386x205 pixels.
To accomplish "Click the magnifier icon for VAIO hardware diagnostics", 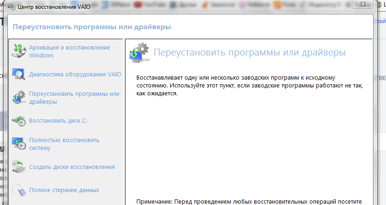I will [x=18, y=74].
